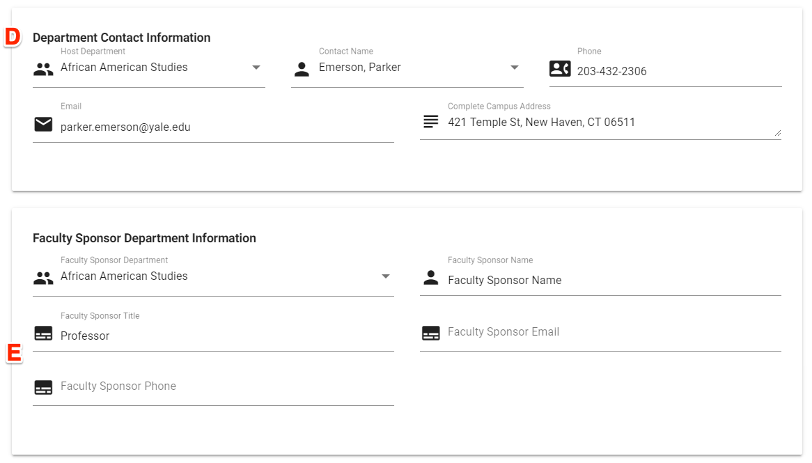Expand the Contact Name dropdown arrow
This screenshot has height=463, width=812.
(x=514, y=68)
